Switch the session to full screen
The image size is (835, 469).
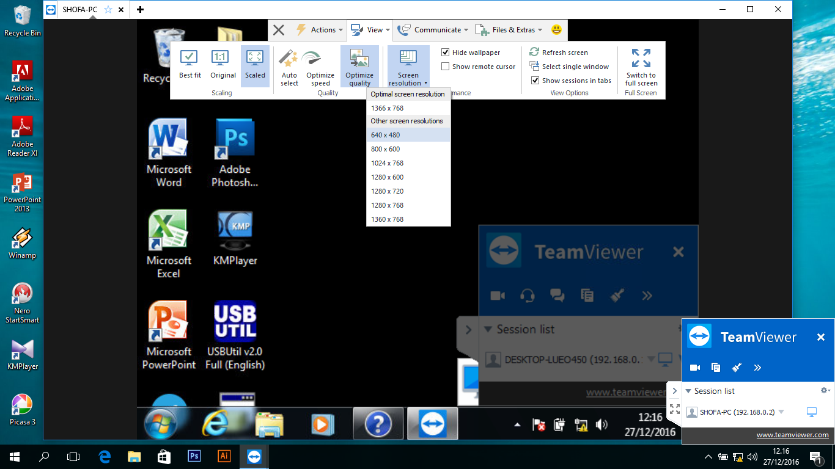pyautogui.click(x=641, y=66)
